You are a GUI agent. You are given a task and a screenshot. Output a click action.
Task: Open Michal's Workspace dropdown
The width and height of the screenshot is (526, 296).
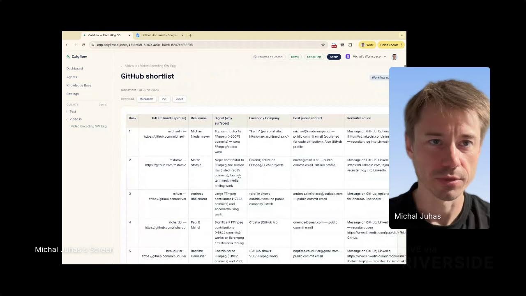369,57
